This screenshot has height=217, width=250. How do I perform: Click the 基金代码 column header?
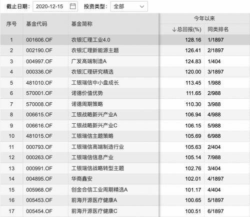click(x=36, y=24)
